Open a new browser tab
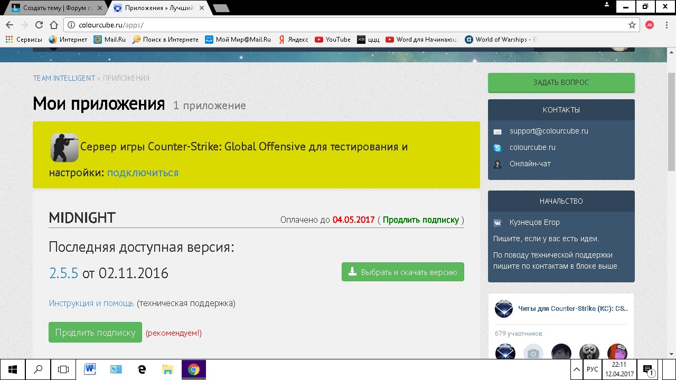This screenshot has height=380, width=676. tap(222, 8)
